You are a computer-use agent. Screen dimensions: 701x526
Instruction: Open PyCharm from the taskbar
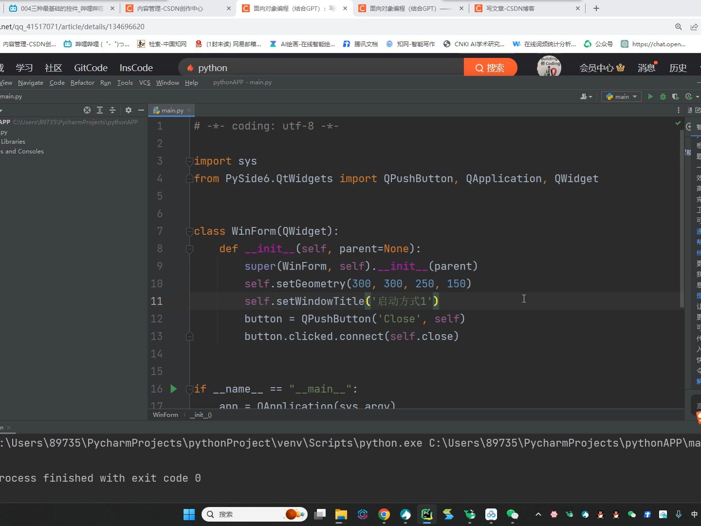click(427, 514)
